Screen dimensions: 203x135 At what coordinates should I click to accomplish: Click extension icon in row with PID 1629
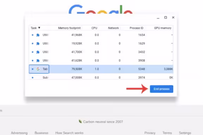tap(38, 43)
